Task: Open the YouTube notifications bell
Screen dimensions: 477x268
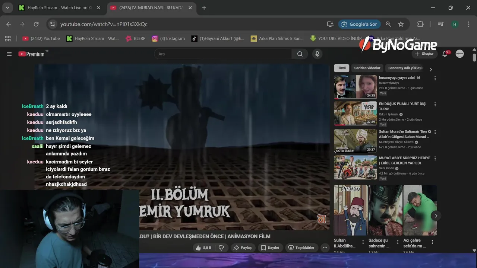Action: pos(445,54)
